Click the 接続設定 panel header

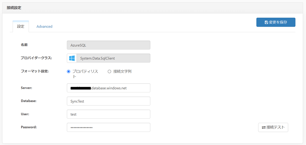tap(13, 7)
